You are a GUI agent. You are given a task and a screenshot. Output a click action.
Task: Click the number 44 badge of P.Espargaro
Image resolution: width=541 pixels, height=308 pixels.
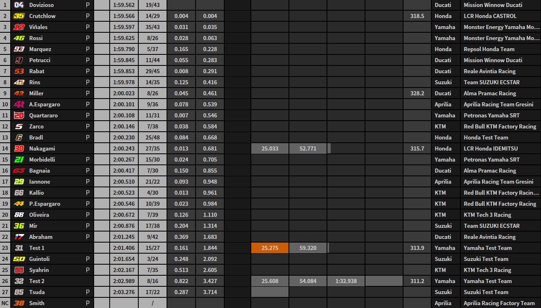point(19,204)
